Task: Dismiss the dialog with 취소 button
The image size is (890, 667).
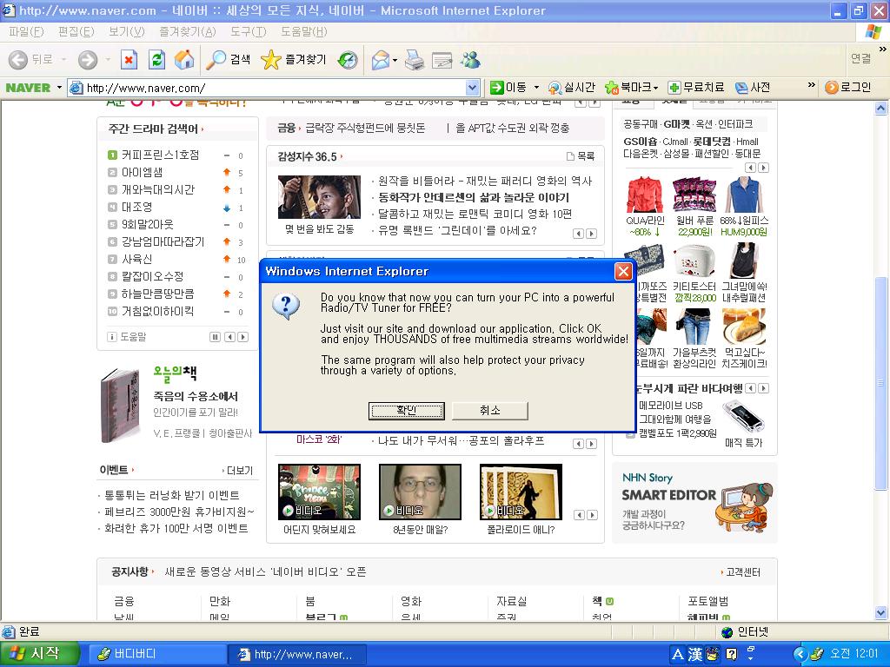Action: (x=490, y=411)
